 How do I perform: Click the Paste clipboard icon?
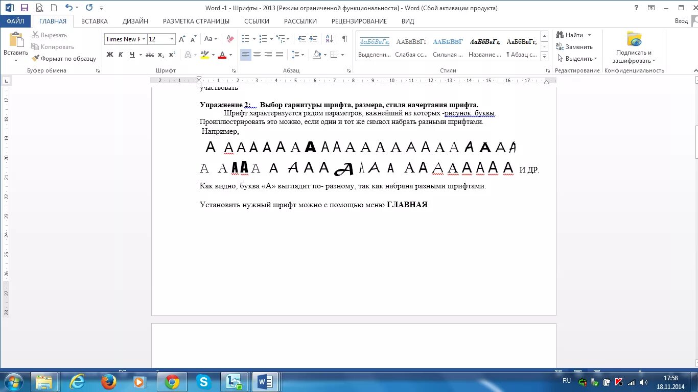click(16, 39)
